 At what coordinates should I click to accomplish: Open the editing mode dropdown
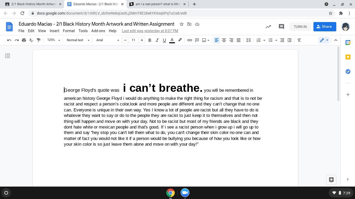pyautogui.click(x=324, y=40)
